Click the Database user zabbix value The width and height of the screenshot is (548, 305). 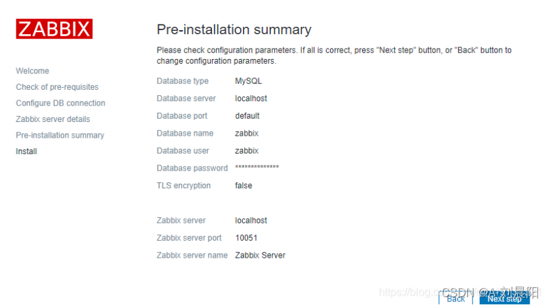click(247, 151)
